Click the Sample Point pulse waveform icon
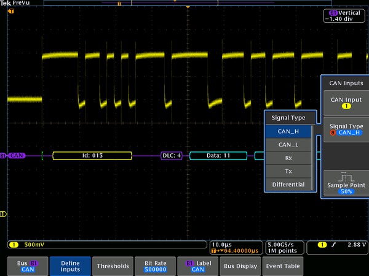 click(345, 177)
